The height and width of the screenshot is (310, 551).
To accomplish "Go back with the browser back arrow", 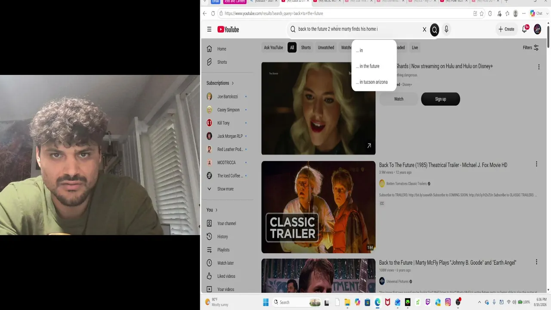I will 205,13.
